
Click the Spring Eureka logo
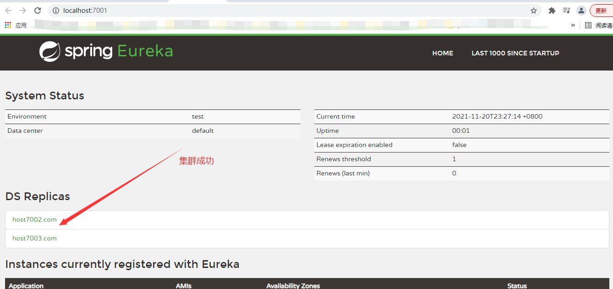pos(106,51)
